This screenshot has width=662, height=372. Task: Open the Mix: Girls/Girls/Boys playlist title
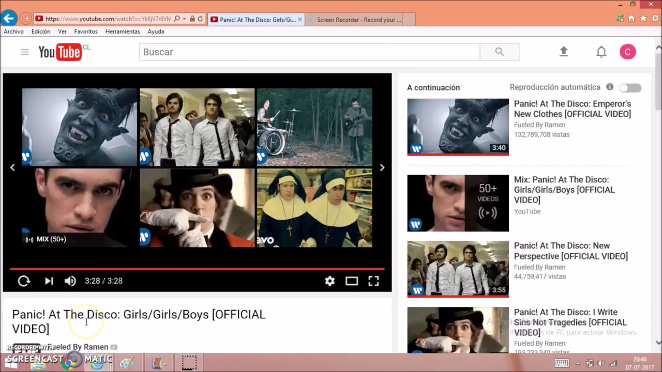click(x=564, y=190)
